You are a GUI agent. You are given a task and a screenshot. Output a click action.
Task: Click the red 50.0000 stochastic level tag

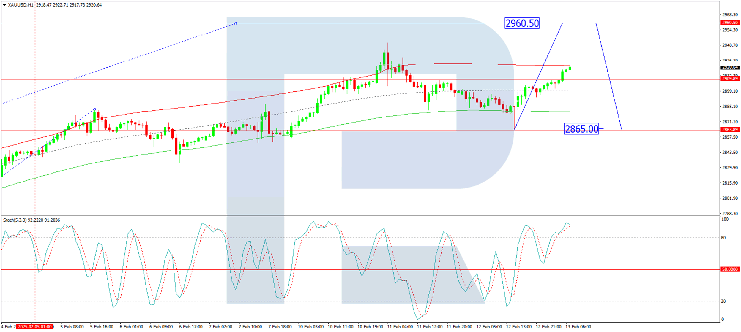click(x=729, y=269)
